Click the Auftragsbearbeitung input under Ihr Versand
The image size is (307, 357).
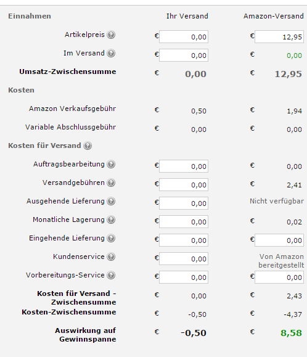coord(184,166)
